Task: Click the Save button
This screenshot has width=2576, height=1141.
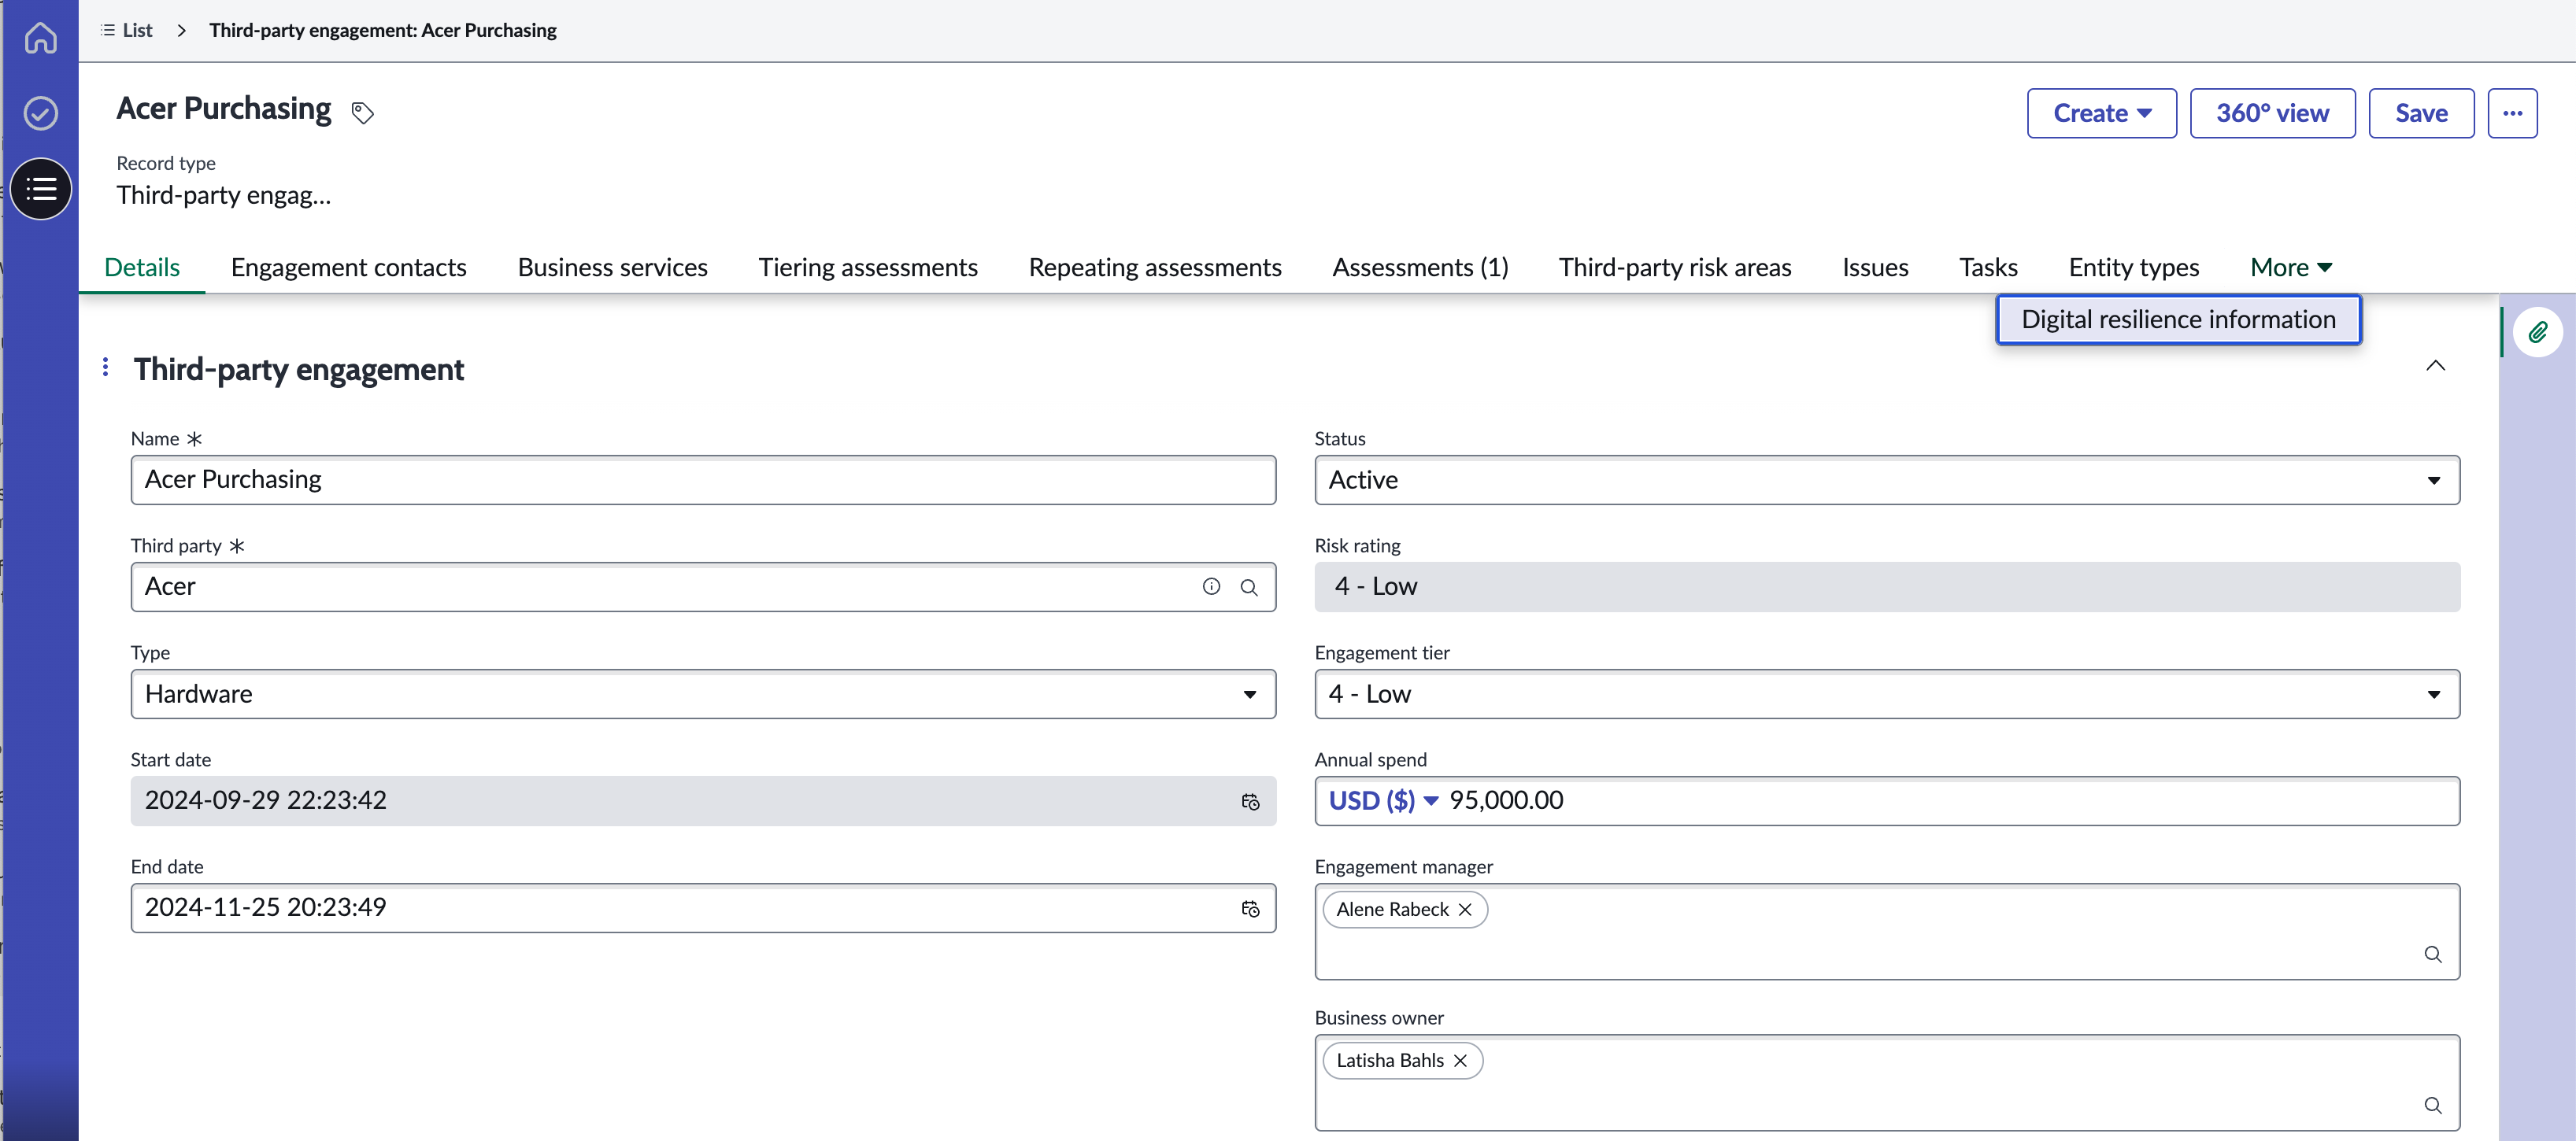Action: [x=2420, y=113]
